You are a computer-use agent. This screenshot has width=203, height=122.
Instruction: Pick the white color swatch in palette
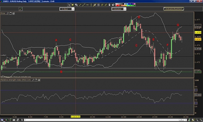tap(116, 4)
